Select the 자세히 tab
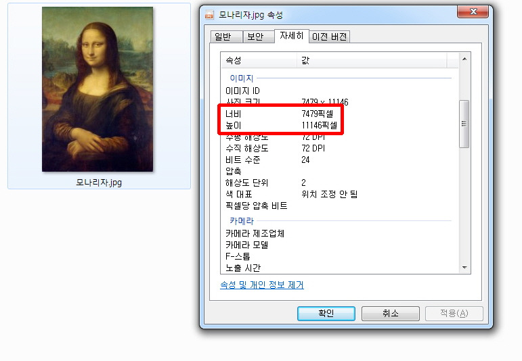The width and height of the screenshot is (522, 361). (291, 36)
